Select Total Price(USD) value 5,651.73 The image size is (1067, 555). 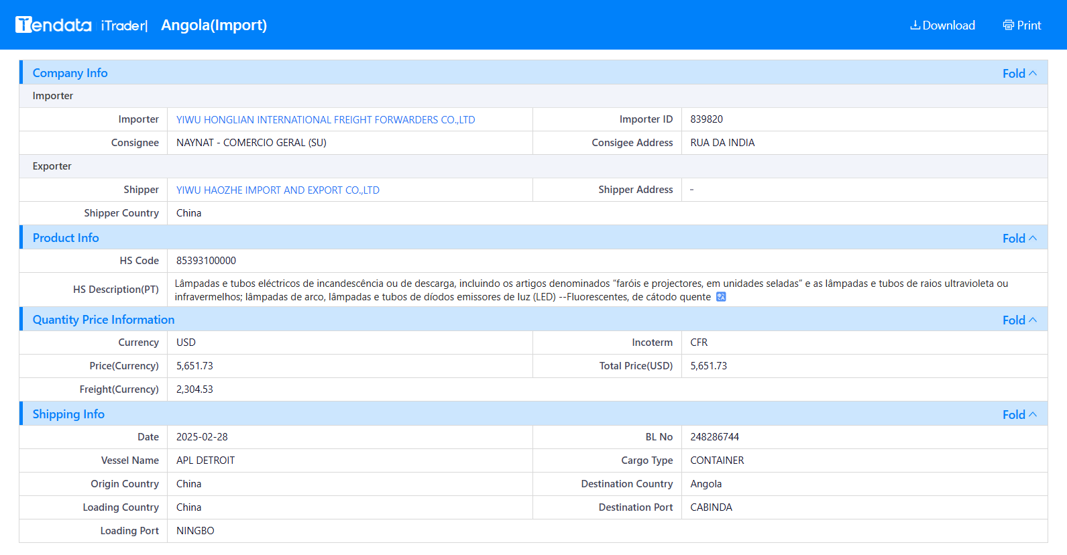[x=709, y=366]
